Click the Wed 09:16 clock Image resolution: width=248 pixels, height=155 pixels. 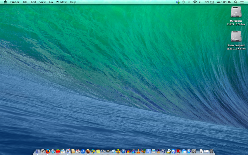224,2
